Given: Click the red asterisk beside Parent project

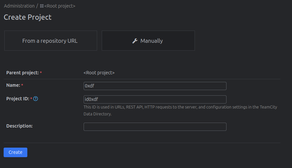Looking at the screenshot, I should tap(41, 73).
